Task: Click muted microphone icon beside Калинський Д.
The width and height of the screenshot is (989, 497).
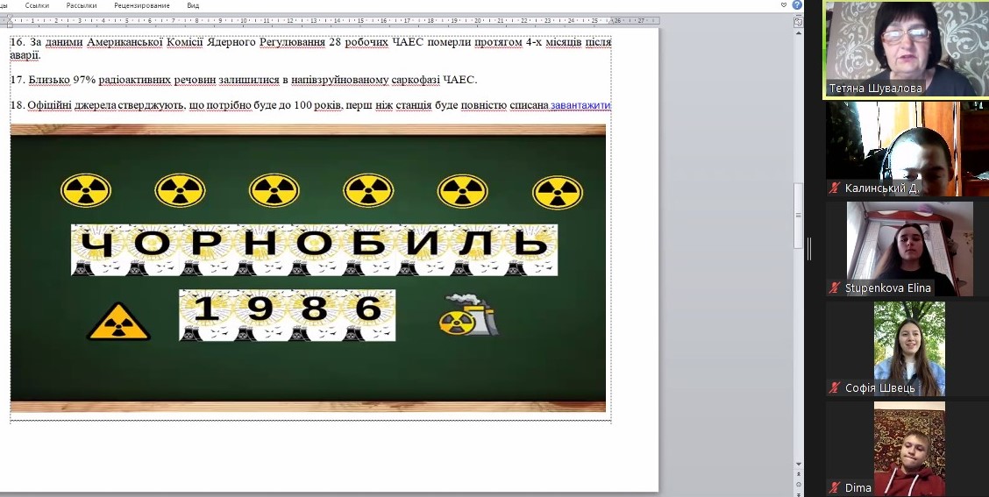Action: point(835,188)
